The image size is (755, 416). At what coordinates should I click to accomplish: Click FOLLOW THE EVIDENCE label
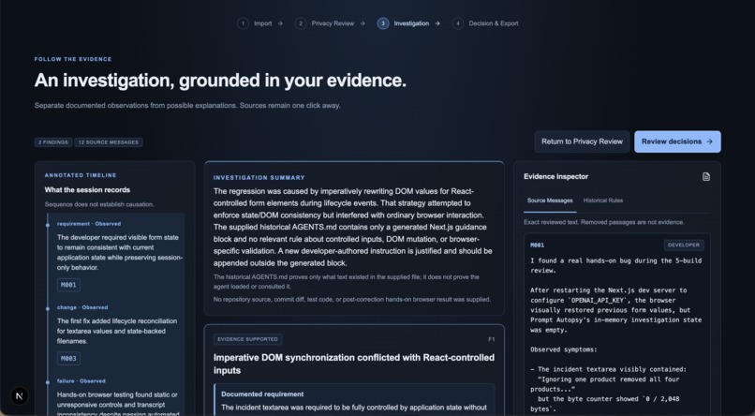[x=73, y=59]
